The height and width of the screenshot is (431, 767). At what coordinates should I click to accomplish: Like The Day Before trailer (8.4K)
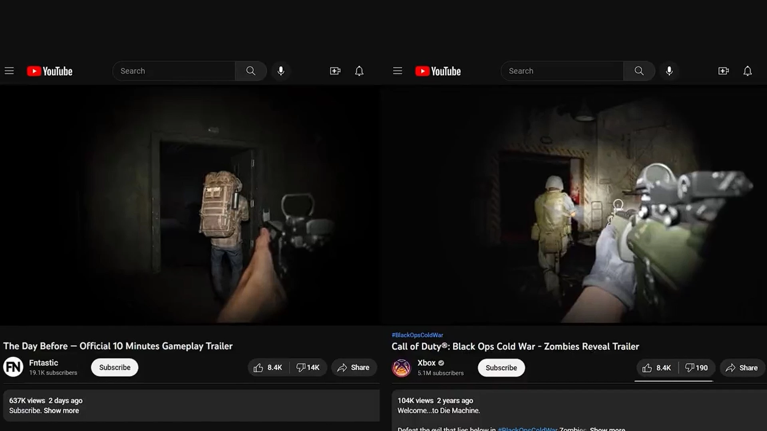pos(268,368)
